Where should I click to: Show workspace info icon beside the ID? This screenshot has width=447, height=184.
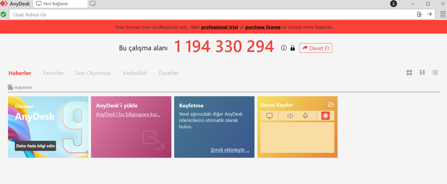(284, 48)
